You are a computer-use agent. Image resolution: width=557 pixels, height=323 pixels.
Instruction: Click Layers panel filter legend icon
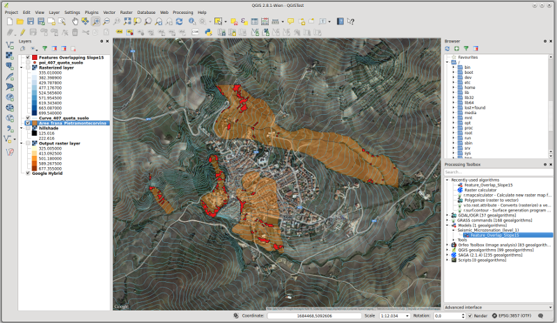pos(44,49)
